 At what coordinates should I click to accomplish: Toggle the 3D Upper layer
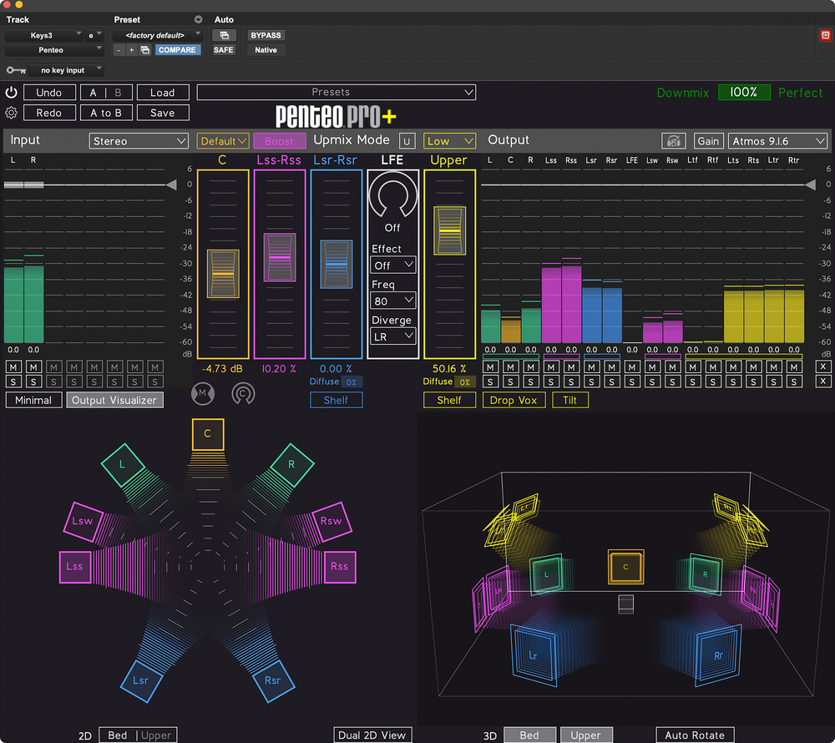[586, 735]
